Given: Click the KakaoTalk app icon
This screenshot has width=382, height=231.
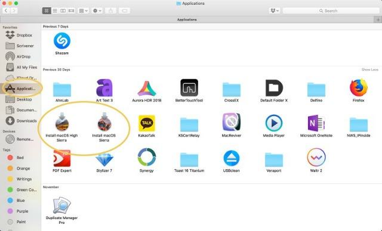Looking at the screenshot, I should coord(147,123).
